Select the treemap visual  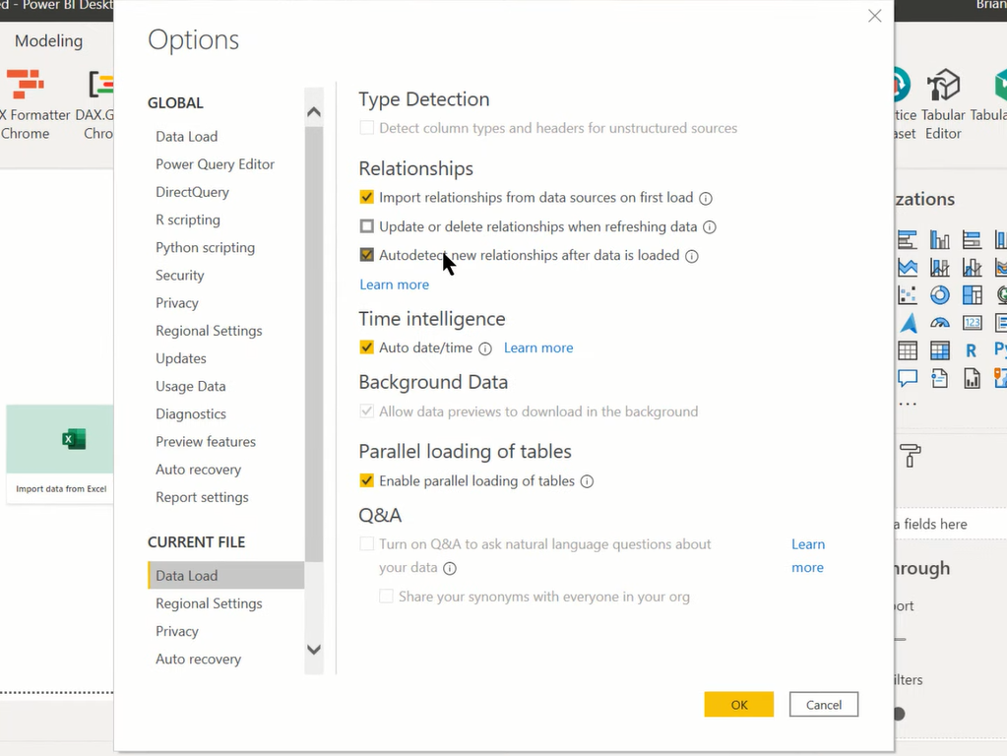pyautogui.click(x=972, y=295)
